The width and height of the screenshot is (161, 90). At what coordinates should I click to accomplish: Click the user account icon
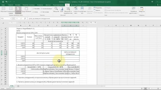158,5
